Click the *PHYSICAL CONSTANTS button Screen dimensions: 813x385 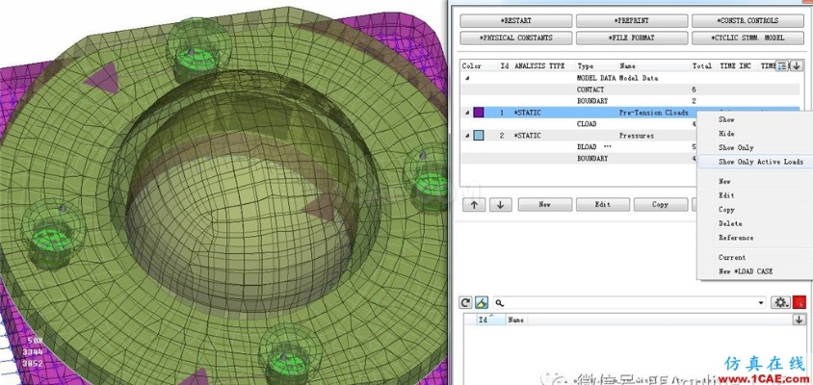[514, 38]
